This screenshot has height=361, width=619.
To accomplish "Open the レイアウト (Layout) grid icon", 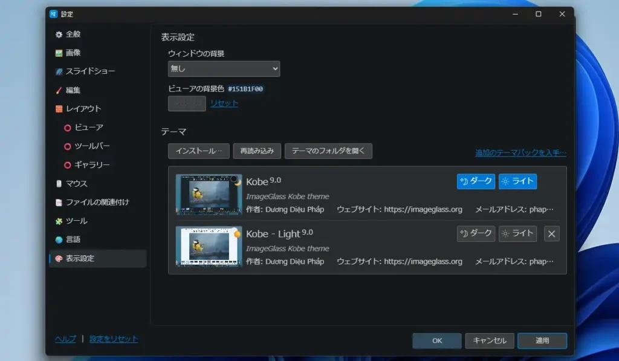I will click(59, 107).
